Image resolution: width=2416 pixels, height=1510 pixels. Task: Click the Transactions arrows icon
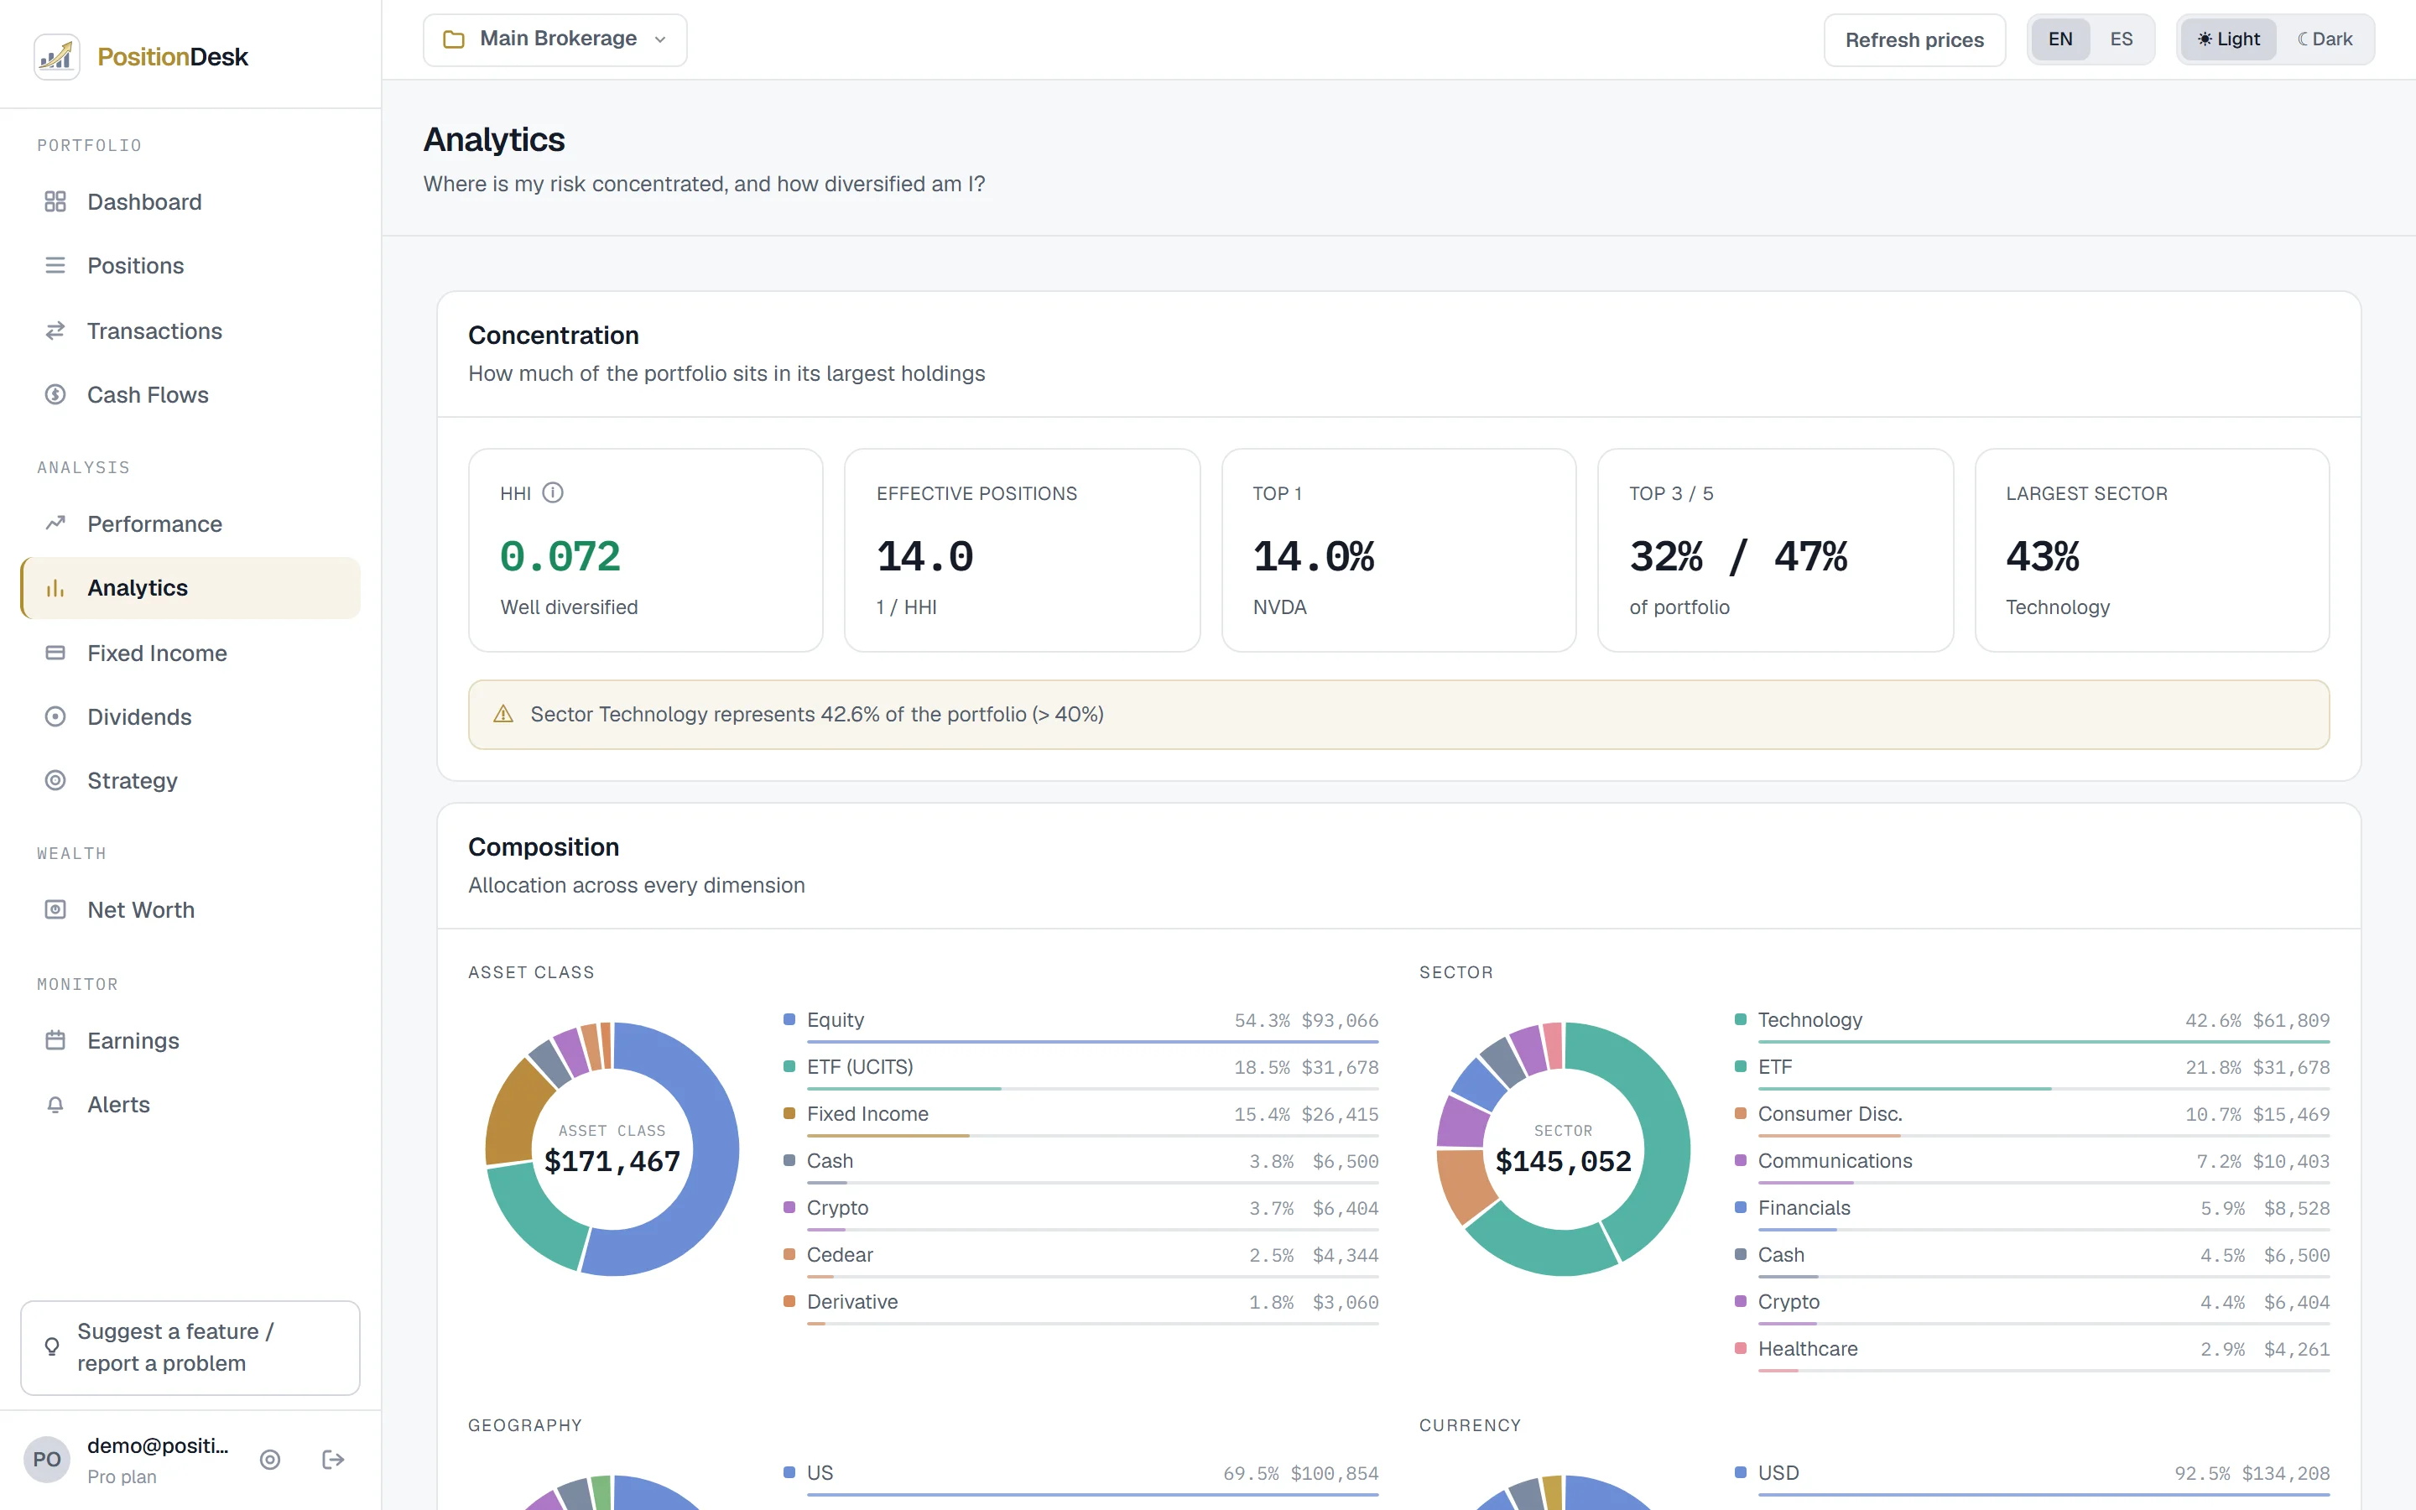tap(55, 331)
